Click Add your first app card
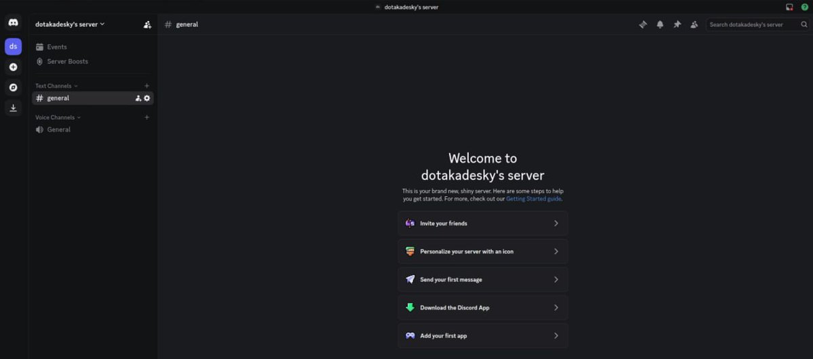Image resolution: width=813 pixels, height=359 pixels. coord(483,335)
